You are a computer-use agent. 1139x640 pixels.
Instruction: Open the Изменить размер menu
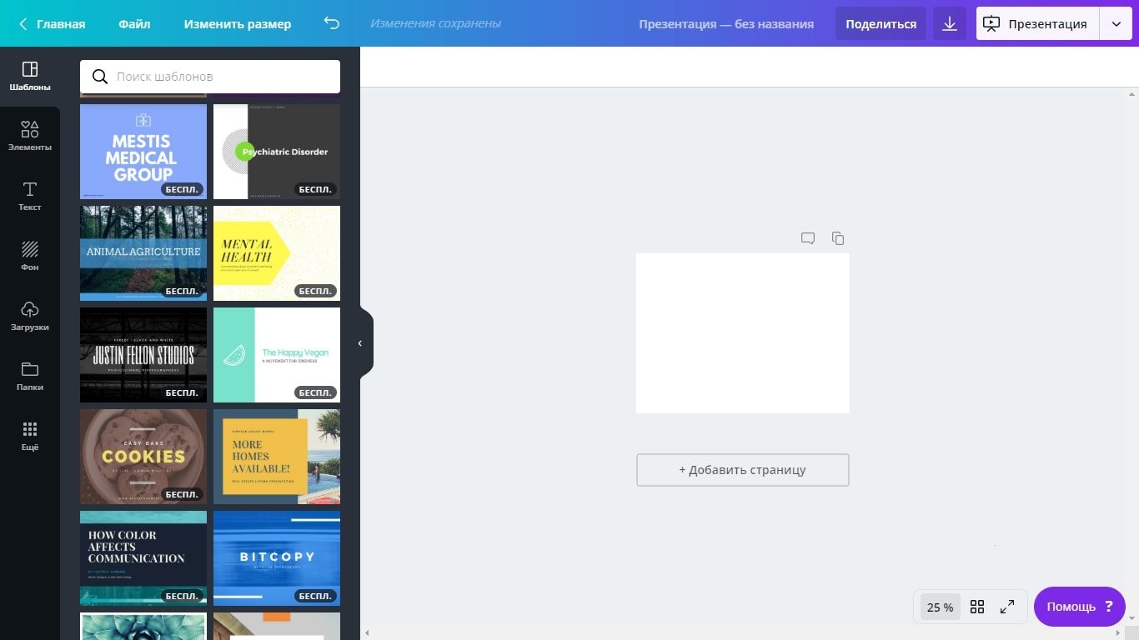238,23
